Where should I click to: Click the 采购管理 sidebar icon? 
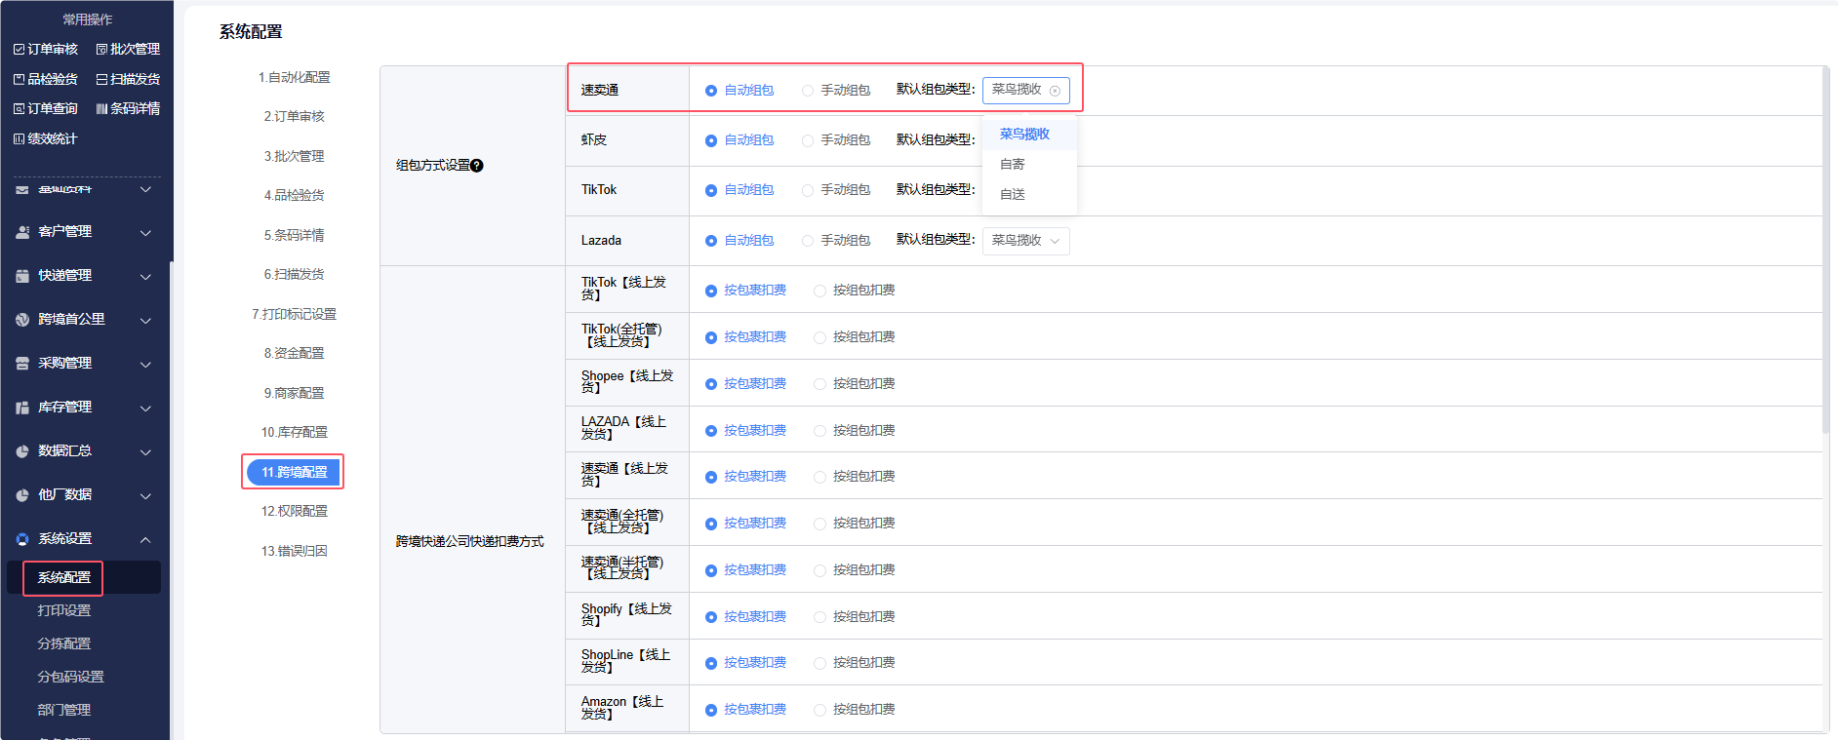(x=22, y=364)
